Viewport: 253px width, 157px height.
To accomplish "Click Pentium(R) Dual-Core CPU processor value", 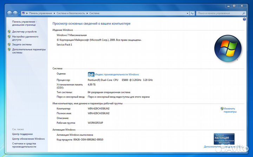I will [x=120, y=80].
